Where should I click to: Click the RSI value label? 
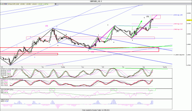[x=4, y=91]
